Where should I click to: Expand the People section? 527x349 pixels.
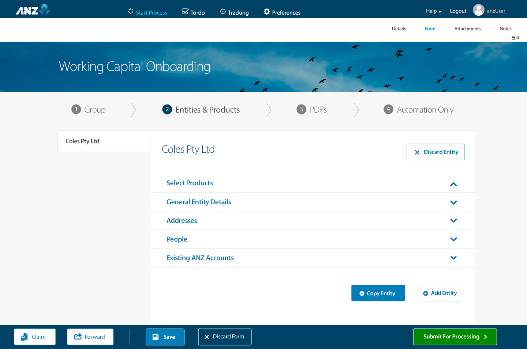click(453, 239)
